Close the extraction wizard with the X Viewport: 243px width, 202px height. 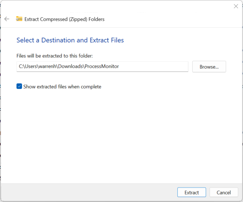(x=236, y=6)
